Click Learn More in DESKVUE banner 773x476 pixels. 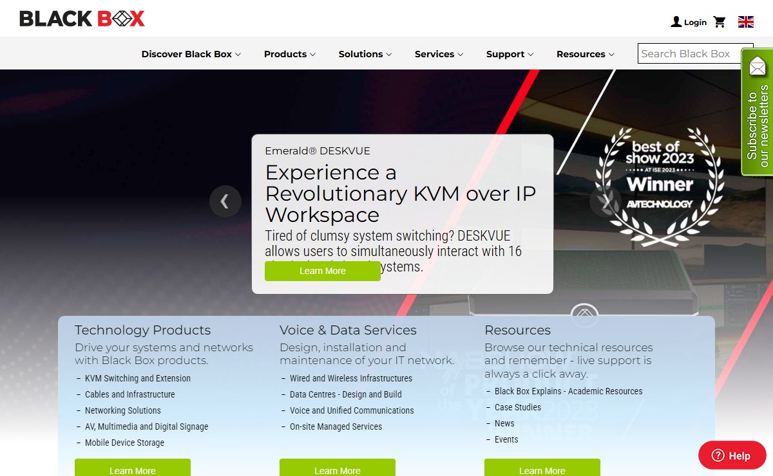pos(323,271)
